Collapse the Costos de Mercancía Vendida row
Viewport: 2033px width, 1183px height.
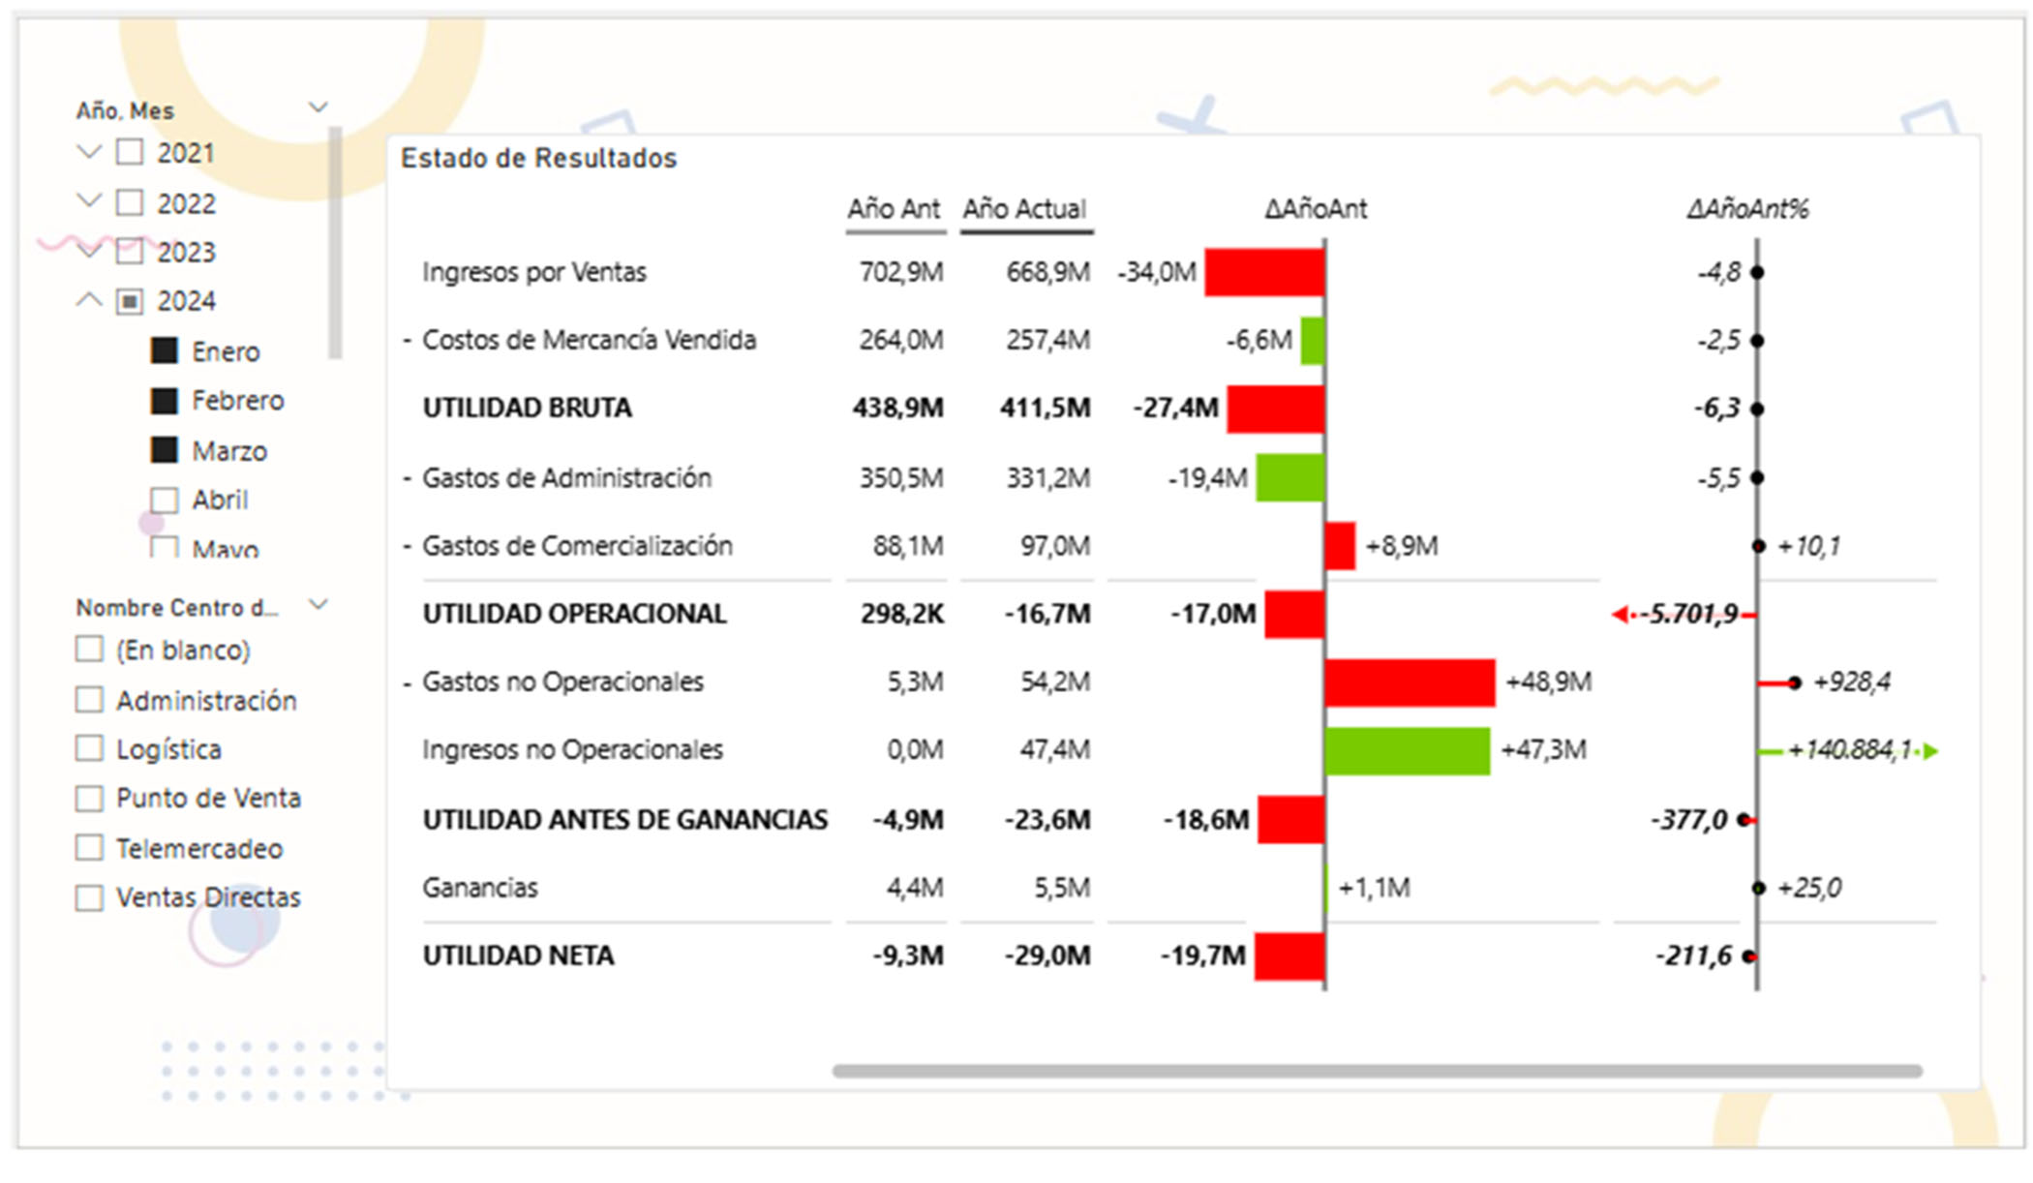pyautogui.click(x=408, y=341)
